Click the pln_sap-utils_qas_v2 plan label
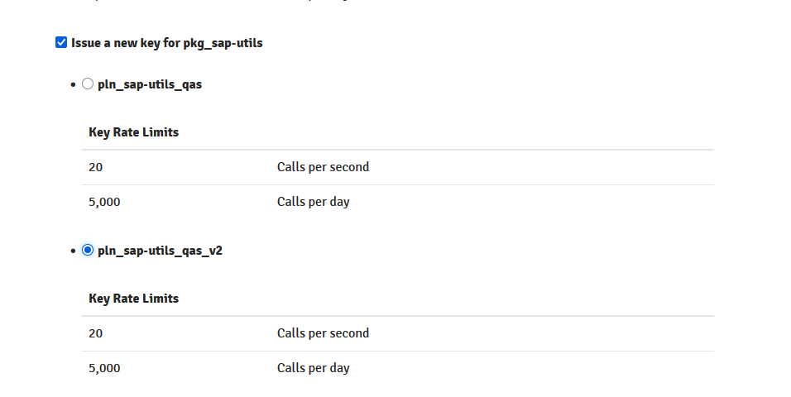The height and width of the screenshot is (397, 791). [x=160, y=251]
